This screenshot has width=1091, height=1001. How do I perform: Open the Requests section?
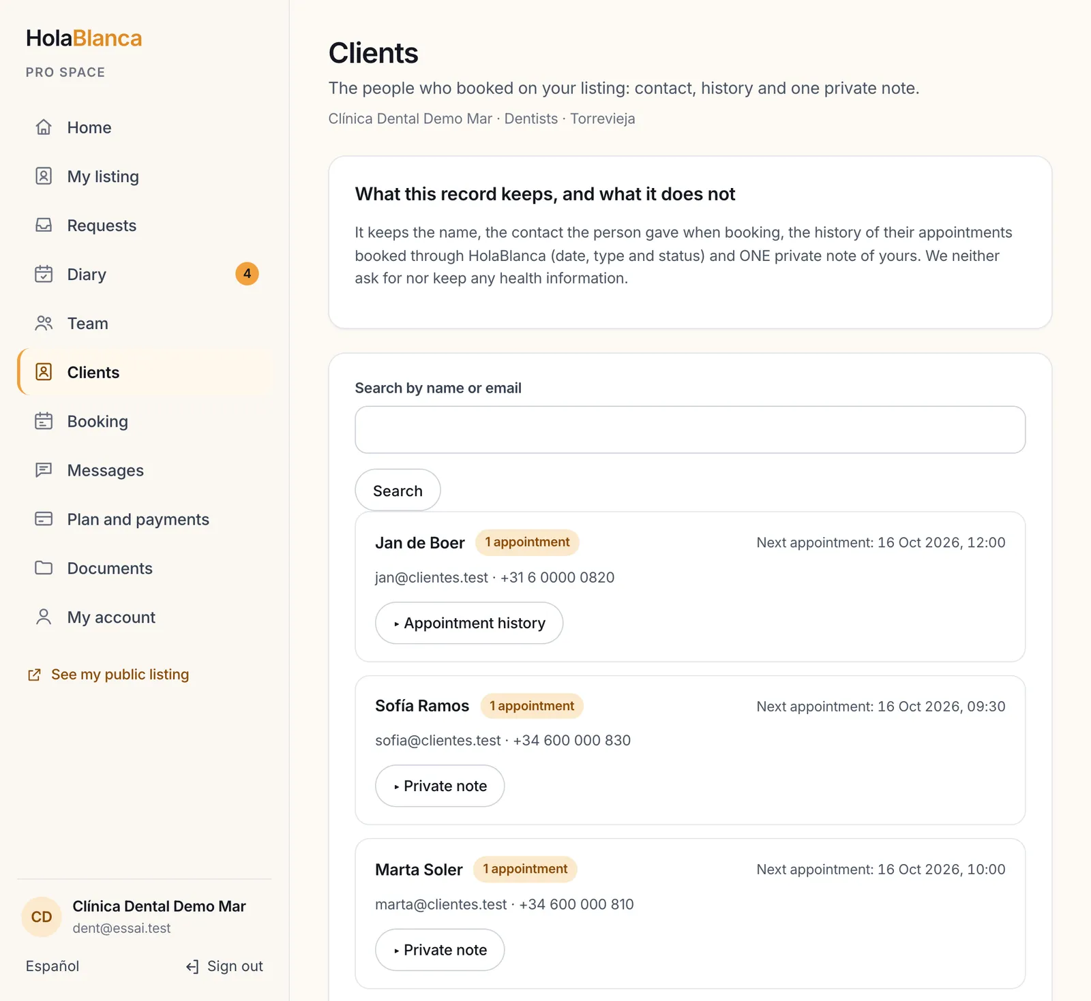click(146, 226)
